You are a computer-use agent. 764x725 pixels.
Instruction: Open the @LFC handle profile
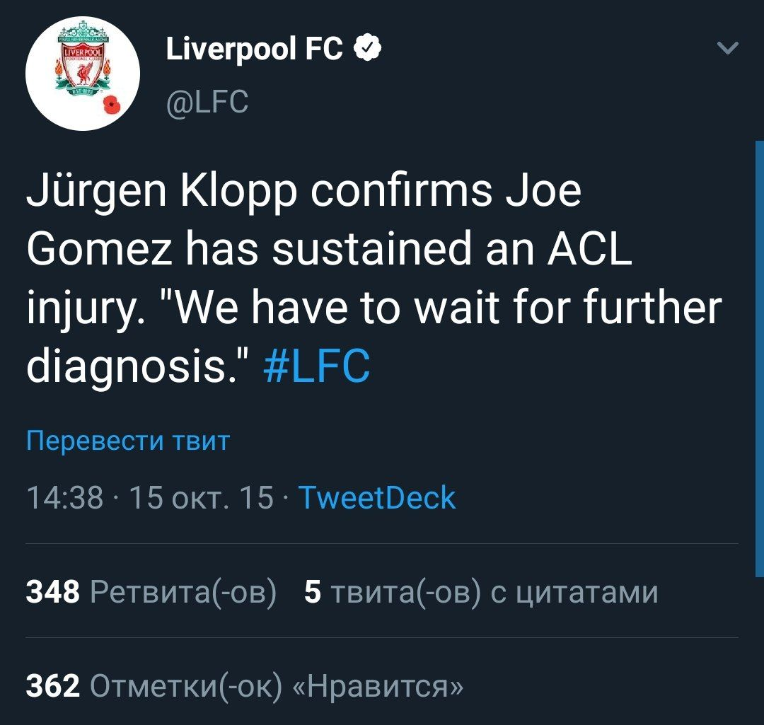(207, 102)
